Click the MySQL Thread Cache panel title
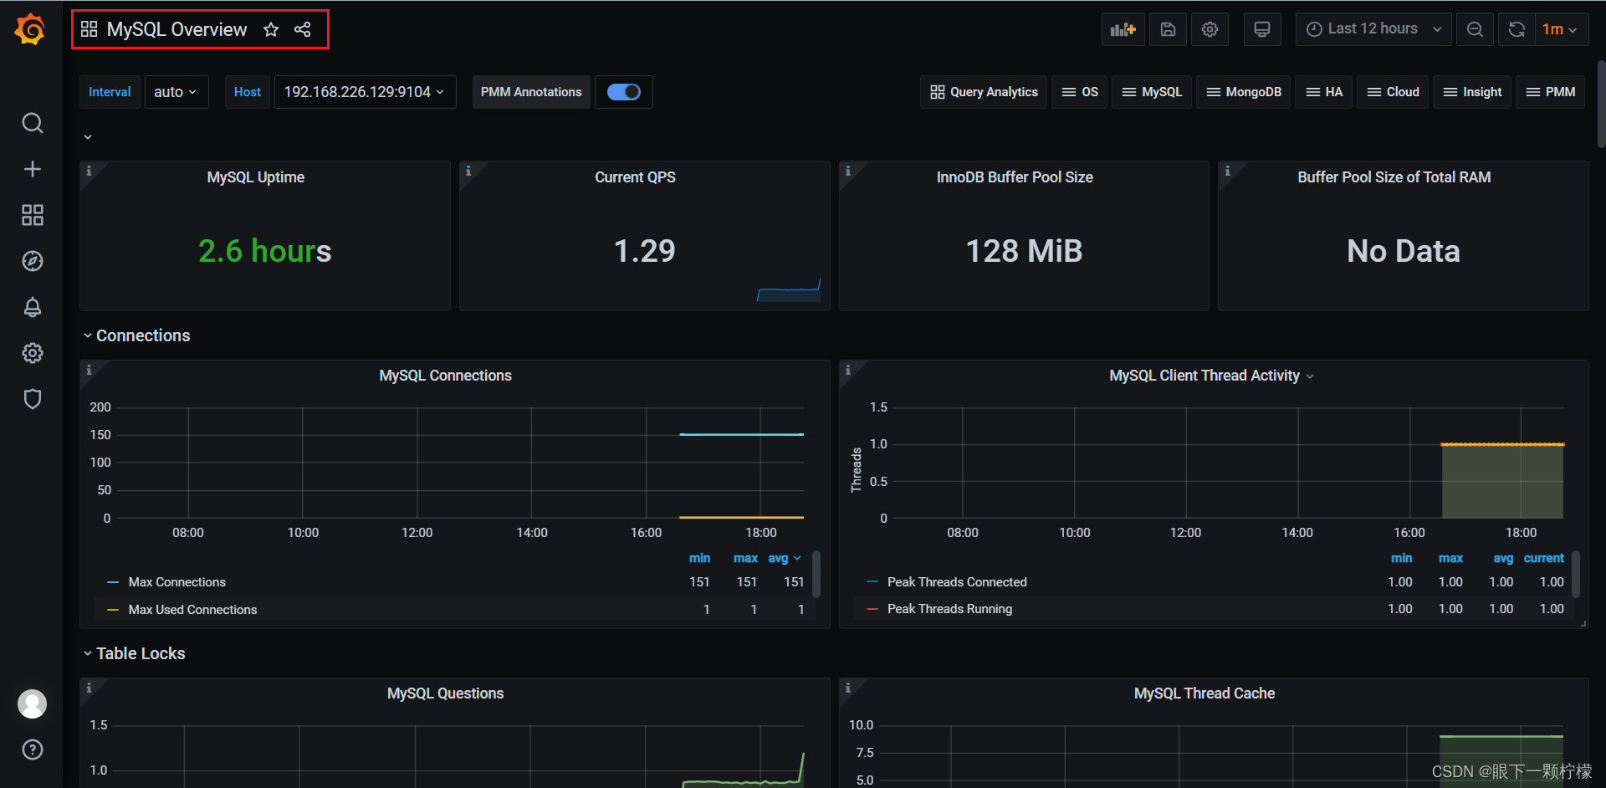Image resolution: width=1606 pixels, height=788 pixels. pos(1204,693)
